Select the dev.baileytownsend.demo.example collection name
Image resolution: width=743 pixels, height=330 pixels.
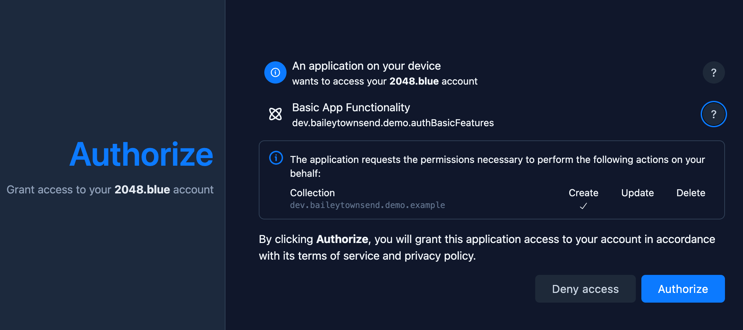pos(367,205)
